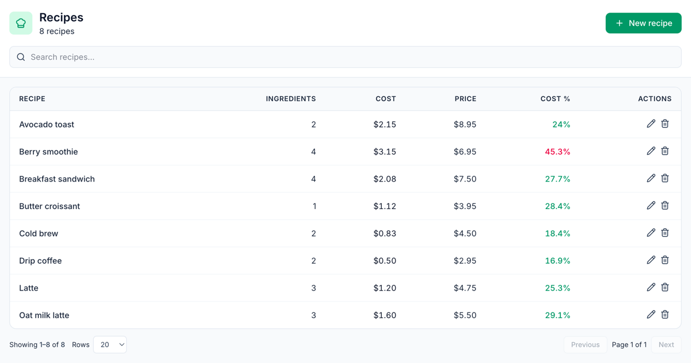
Task: Click the chef hat Recipes logo
Action: click(x=21, y=23)
